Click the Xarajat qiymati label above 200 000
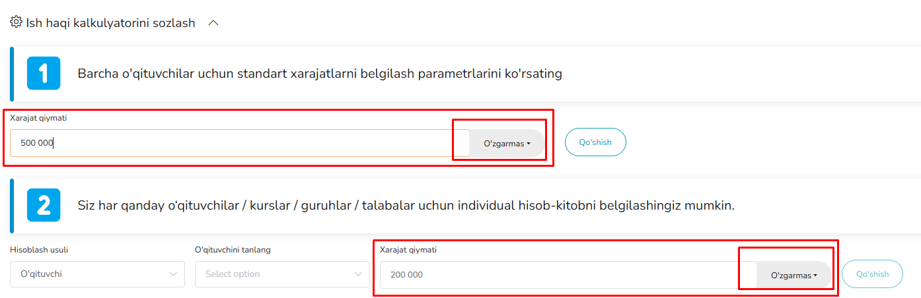Image resolution: width=921 pixels, height=298 pixels. [408, 250]
